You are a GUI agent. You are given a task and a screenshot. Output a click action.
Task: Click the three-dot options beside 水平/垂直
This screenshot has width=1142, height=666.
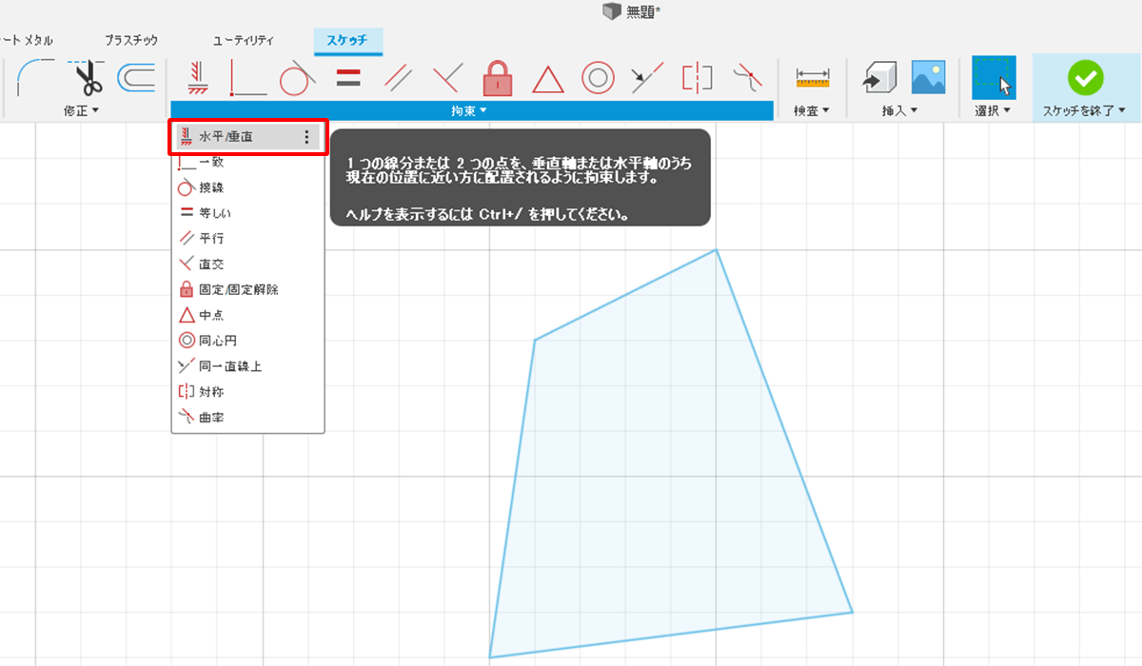point(306,137)
